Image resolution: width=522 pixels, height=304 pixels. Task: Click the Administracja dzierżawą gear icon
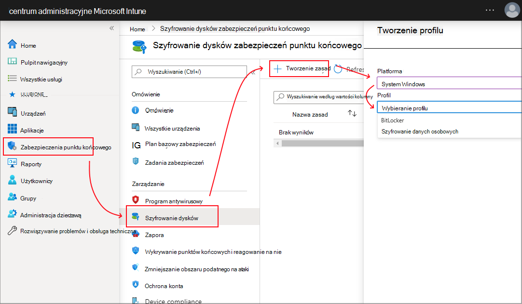(13, 214)
